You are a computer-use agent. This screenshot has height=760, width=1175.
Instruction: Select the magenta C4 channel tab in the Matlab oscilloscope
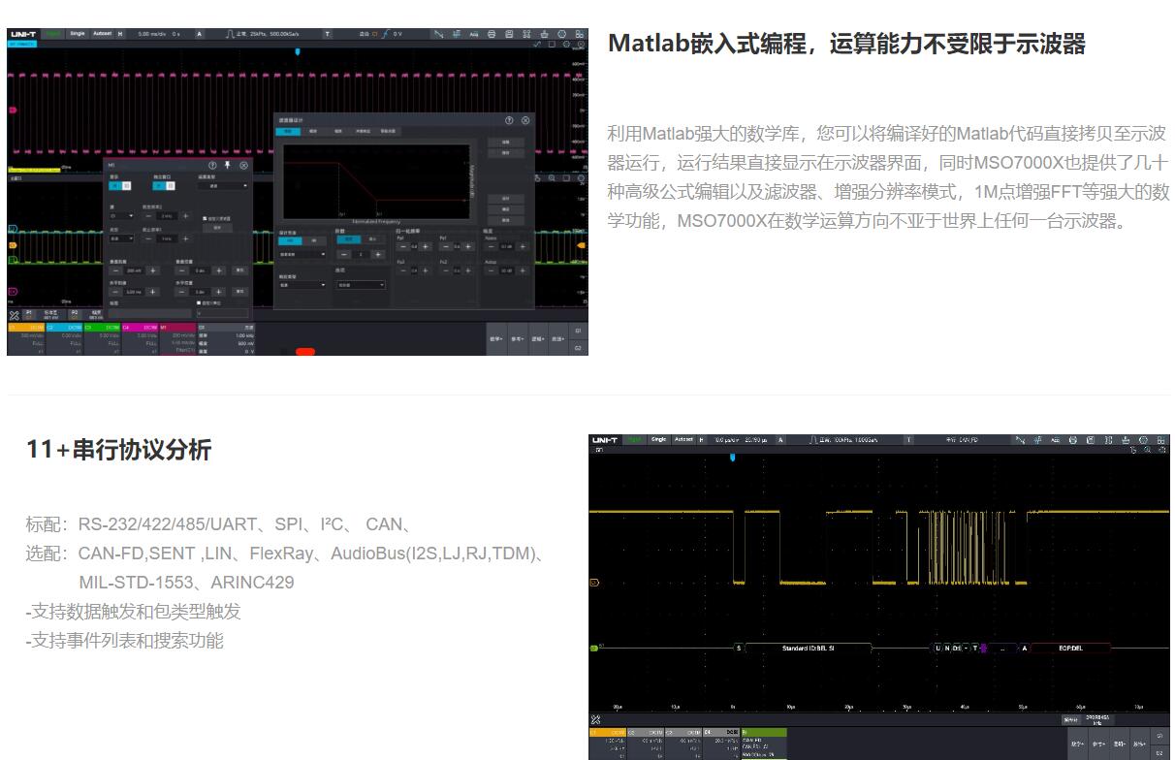(x=140, y=328)
